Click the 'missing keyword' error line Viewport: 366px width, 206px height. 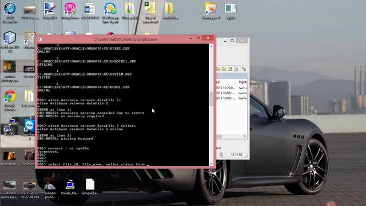click(65, 138)
